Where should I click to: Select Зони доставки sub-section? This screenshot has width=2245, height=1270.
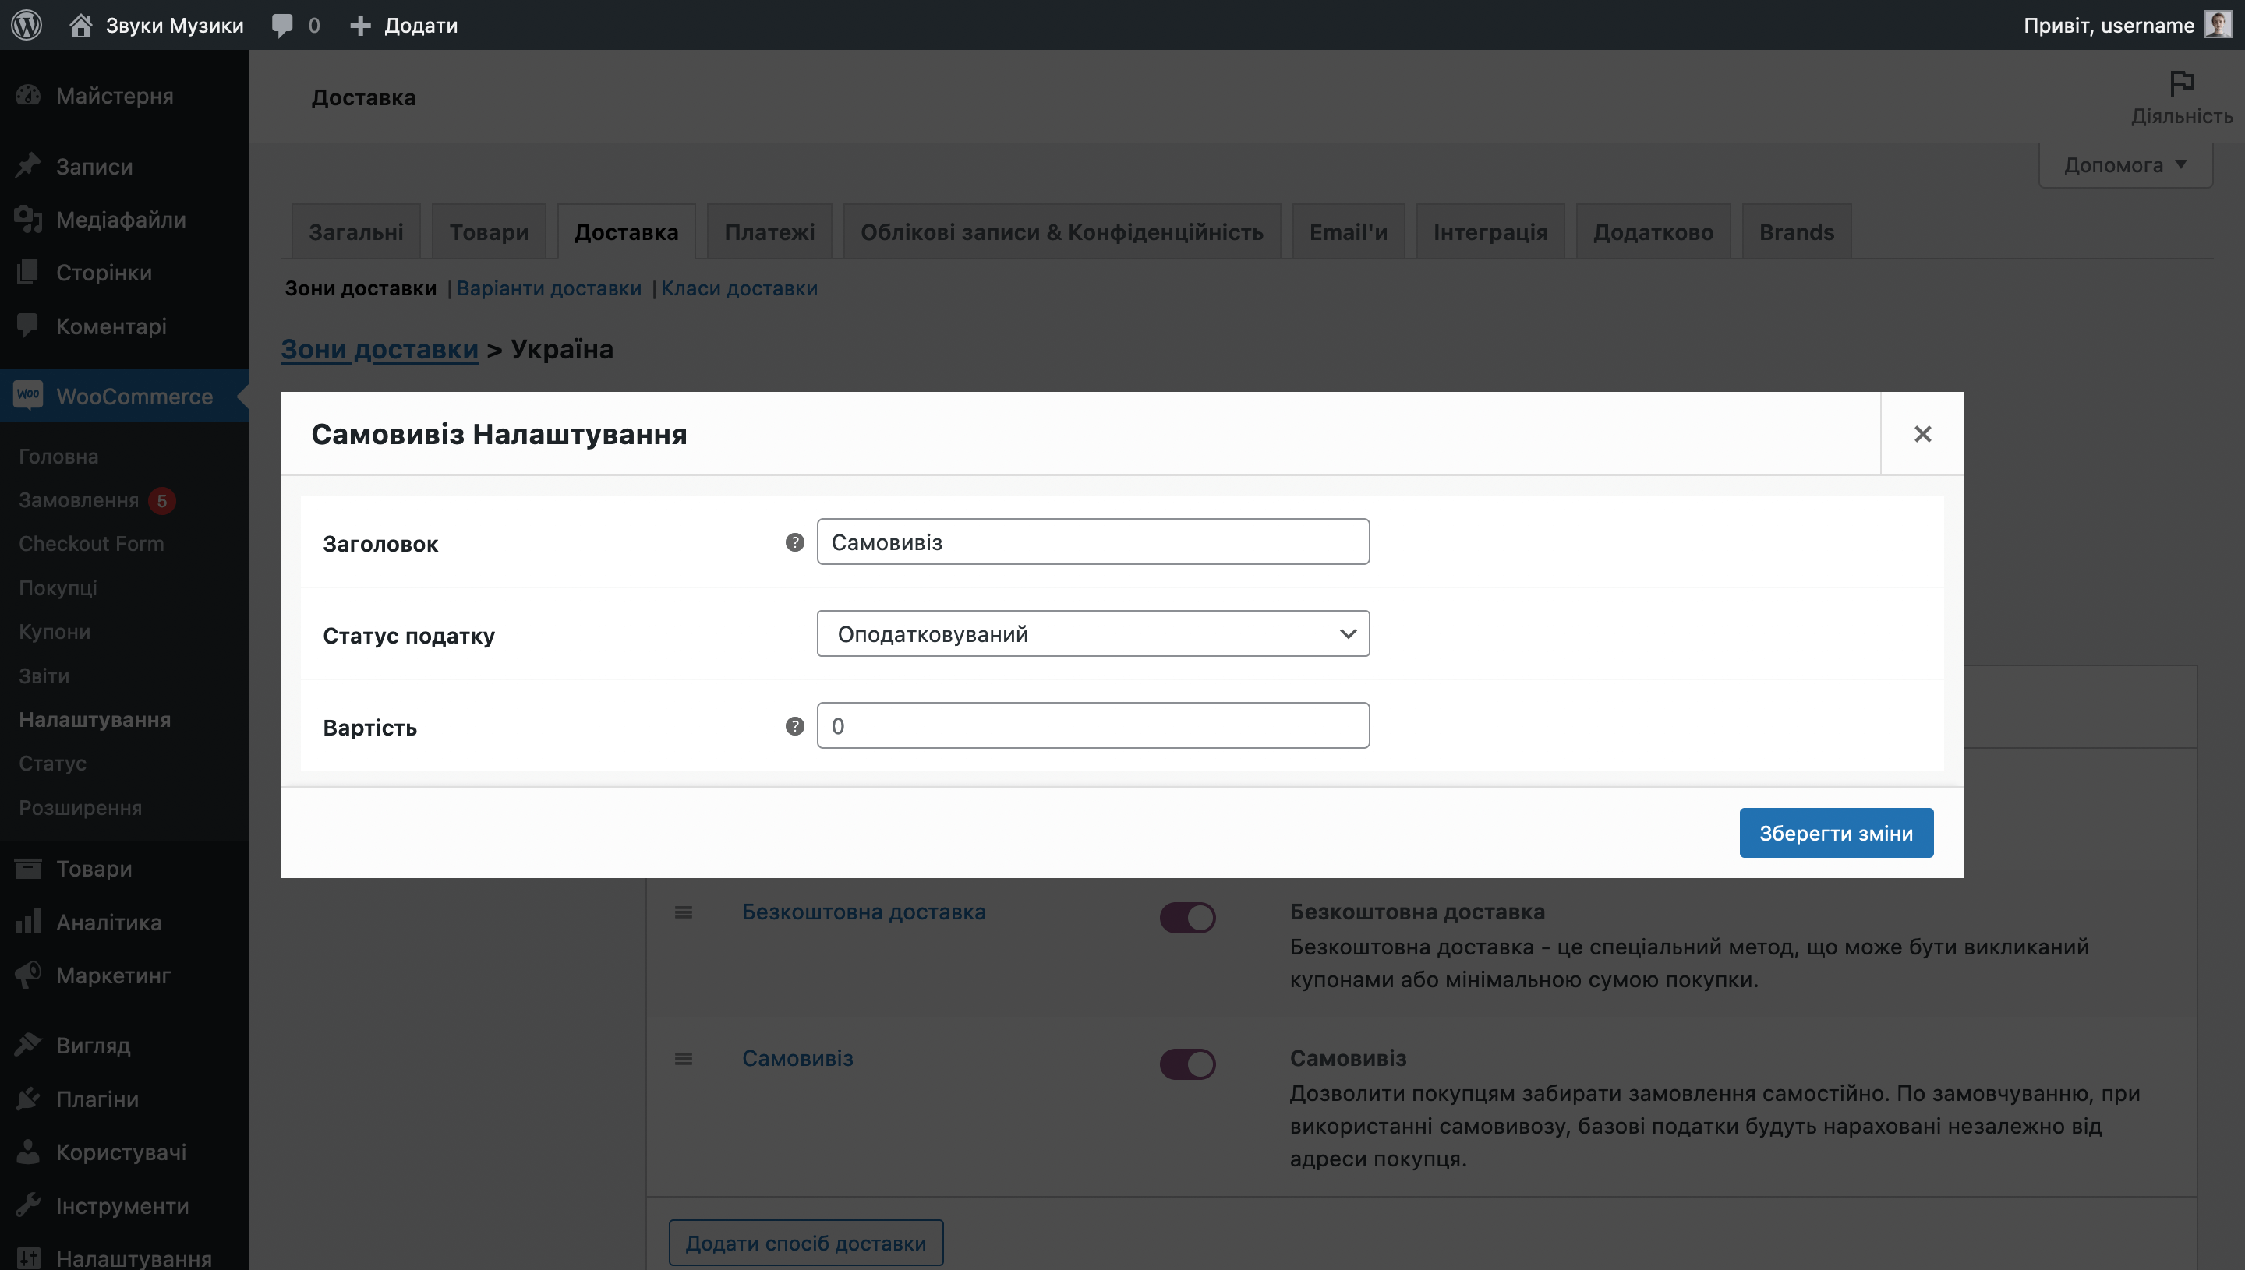(360, 288)
